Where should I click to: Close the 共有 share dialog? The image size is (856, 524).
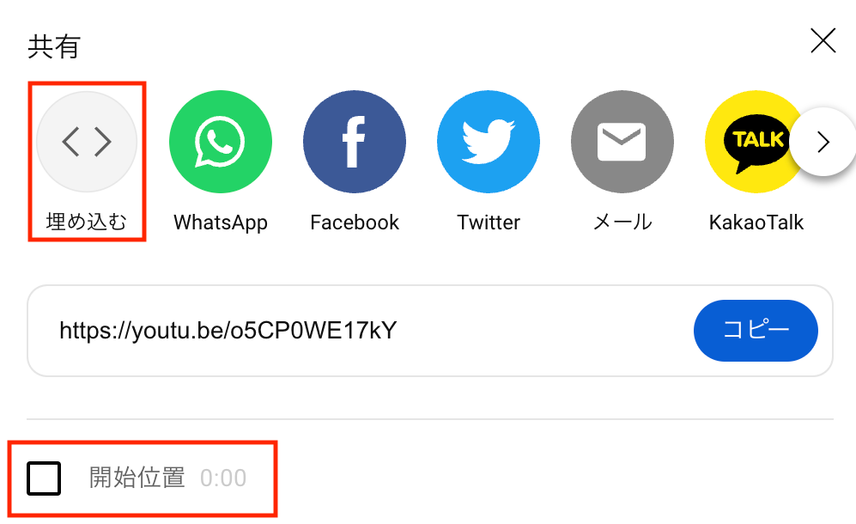823,41
